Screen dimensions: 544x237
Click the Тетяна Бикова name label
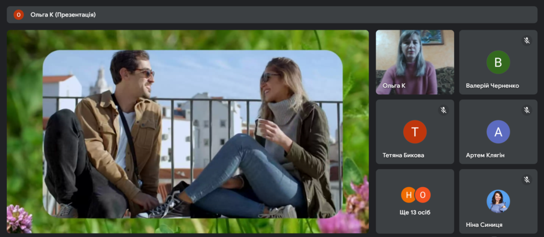pos(403,155)
